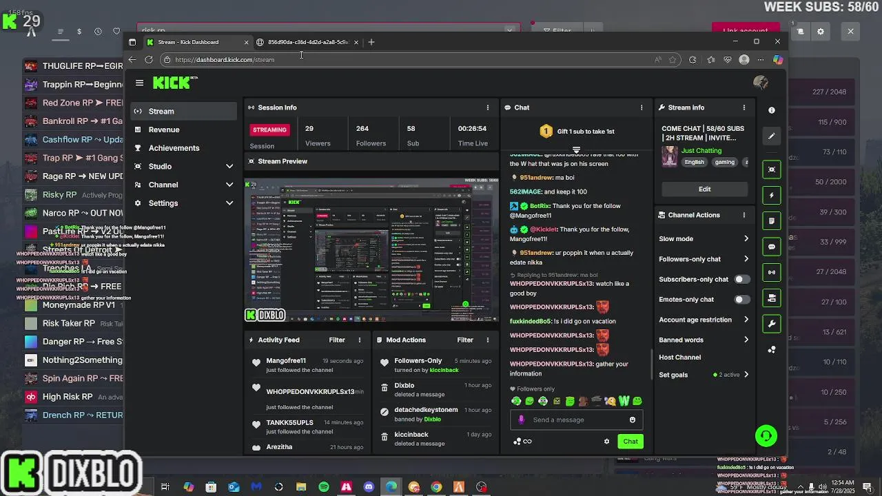882x496 pixels.
Task: Toggle Emotes-only chat switch
Action: click(741, 300)
